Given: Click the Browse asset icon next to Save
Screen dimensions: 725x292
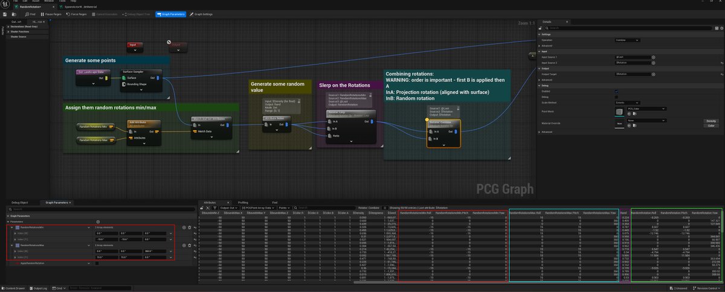Looking at the screenshot, I should coord(14,14).
